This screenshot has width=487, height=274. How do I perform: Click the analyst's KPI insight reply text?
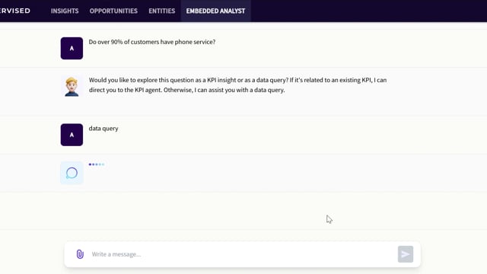pyautogui.click(x=237, y=84)
